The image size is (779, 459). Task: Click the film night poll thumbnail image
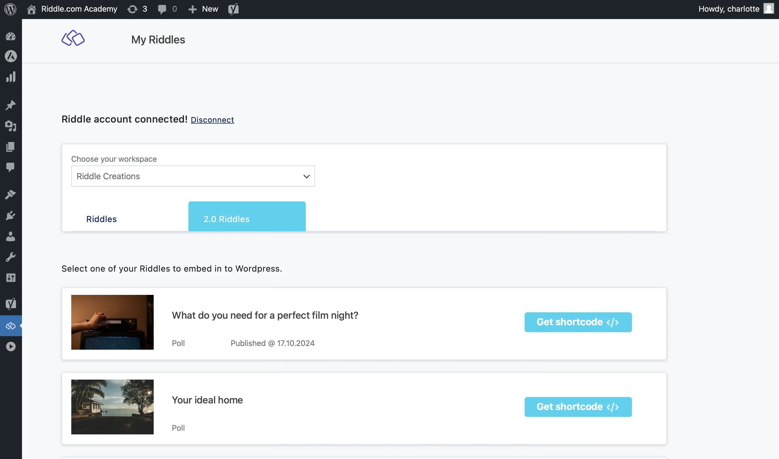[x=112, y=322]
